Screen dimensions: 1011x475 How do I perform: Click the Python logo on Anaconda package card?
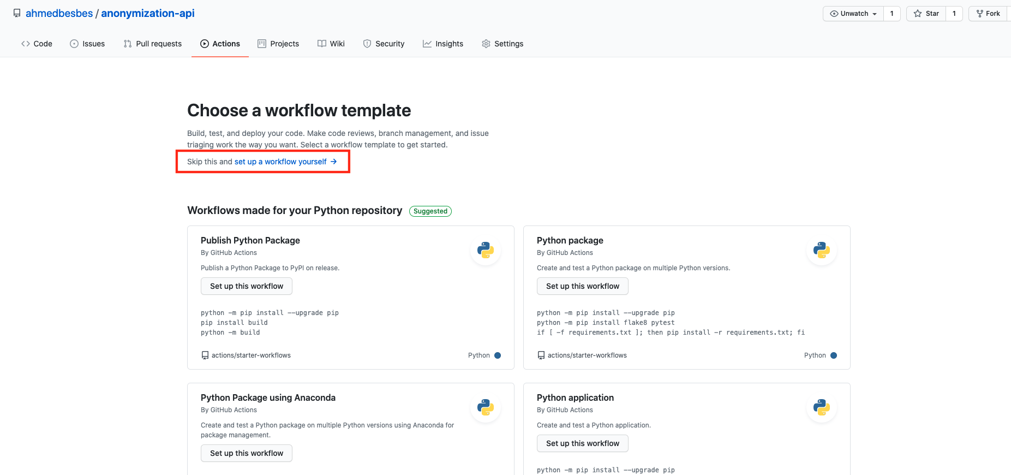(x=486, y=407)
